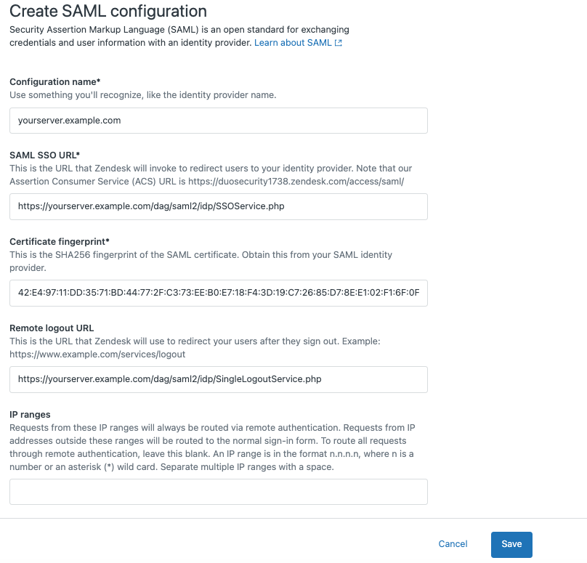Click the Save button
This screenshot has width=587, height=563.
[x=511, y=543]
